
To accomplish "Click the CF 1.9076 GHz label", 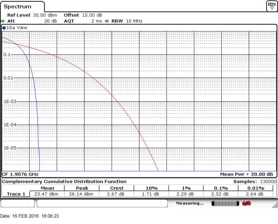I will tap(20, 174).
